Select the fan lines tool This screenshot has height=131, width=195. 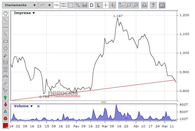5,55
